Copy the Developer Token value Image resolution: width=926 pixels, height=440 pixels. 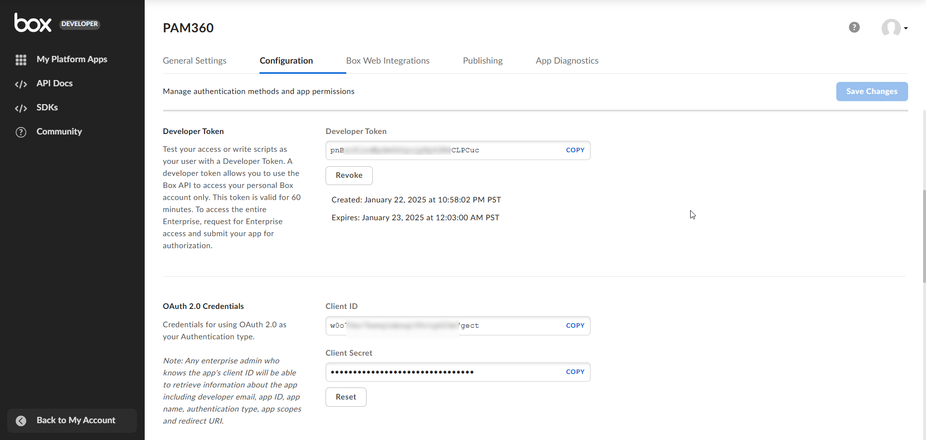(575, 150)
